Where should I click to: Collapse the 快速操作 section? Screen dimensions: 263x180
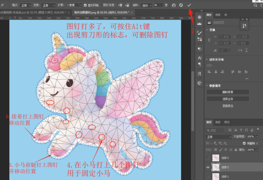click(x=207, y=86)
